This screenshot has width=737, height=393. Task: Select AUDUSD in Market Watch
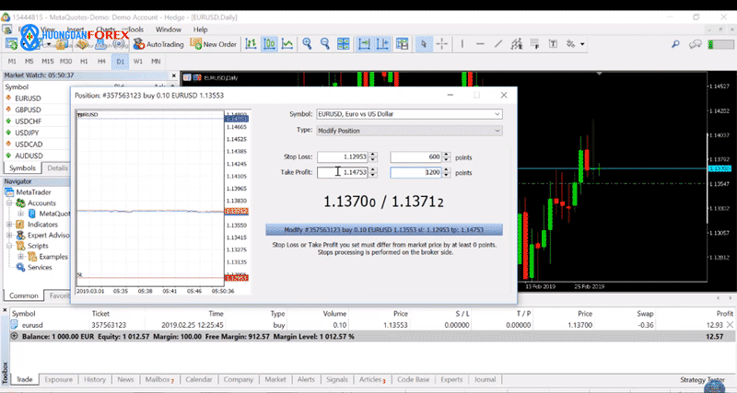tap(29, 156)
